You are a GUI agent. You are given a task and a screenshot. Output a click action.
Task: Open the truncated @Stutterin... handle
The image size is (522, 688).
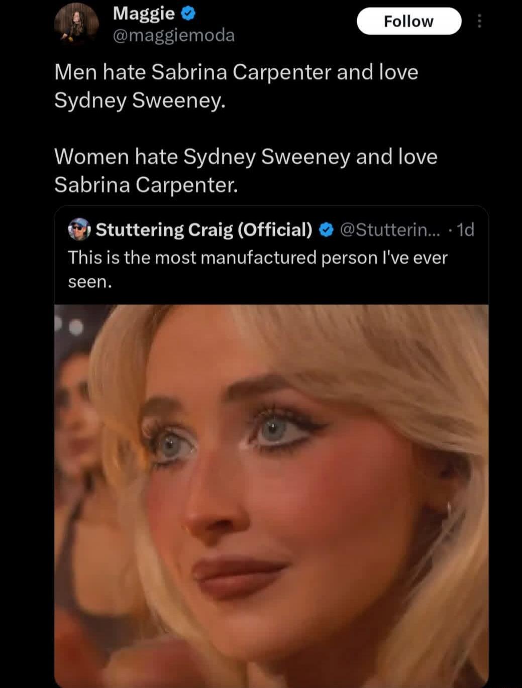click(x=391, y=230)
